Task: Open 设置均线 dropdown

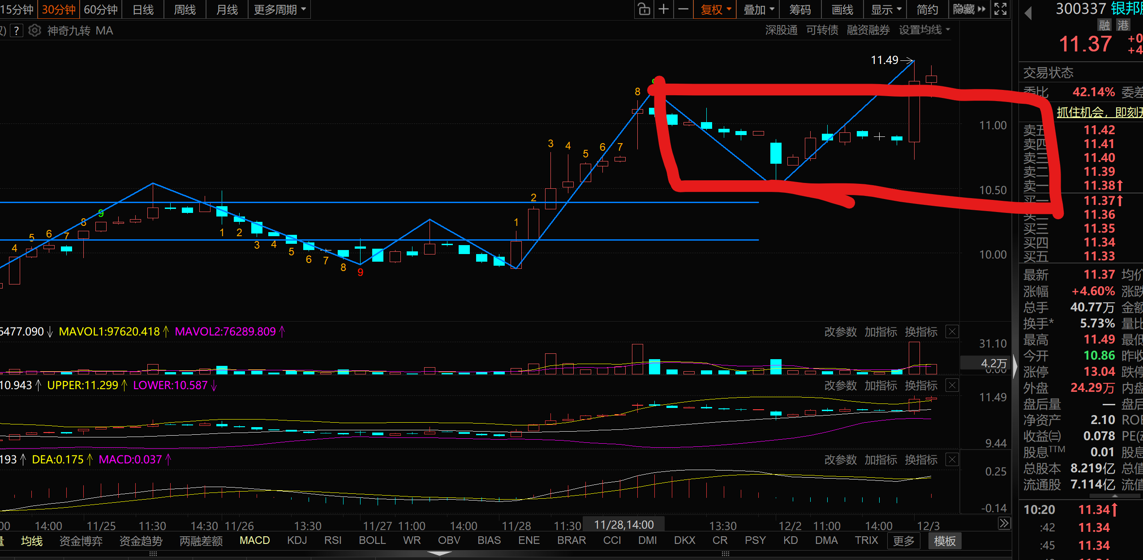Action: [x=924, y=30]
